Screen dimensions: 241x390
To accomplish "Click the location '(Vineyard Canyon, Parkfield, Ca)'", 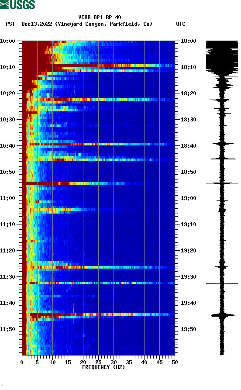I will point(104,24).
